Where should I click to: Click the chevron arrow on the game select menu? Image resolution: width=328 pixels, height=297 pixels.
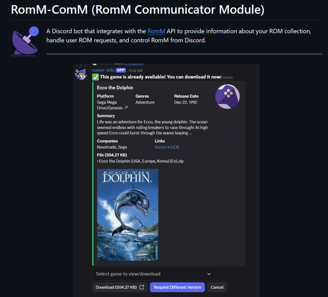click(209, 274)
